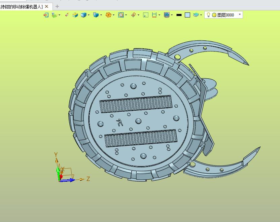
Task: Click the layer stack manager icon
Action: pos(196,15)
